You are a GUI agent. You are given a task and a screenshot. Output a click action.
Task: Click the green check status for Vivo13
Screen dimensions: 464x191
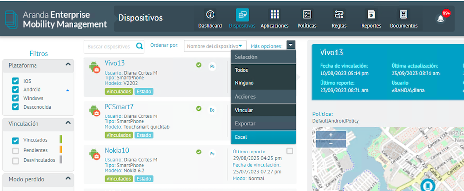coord(199,65)
